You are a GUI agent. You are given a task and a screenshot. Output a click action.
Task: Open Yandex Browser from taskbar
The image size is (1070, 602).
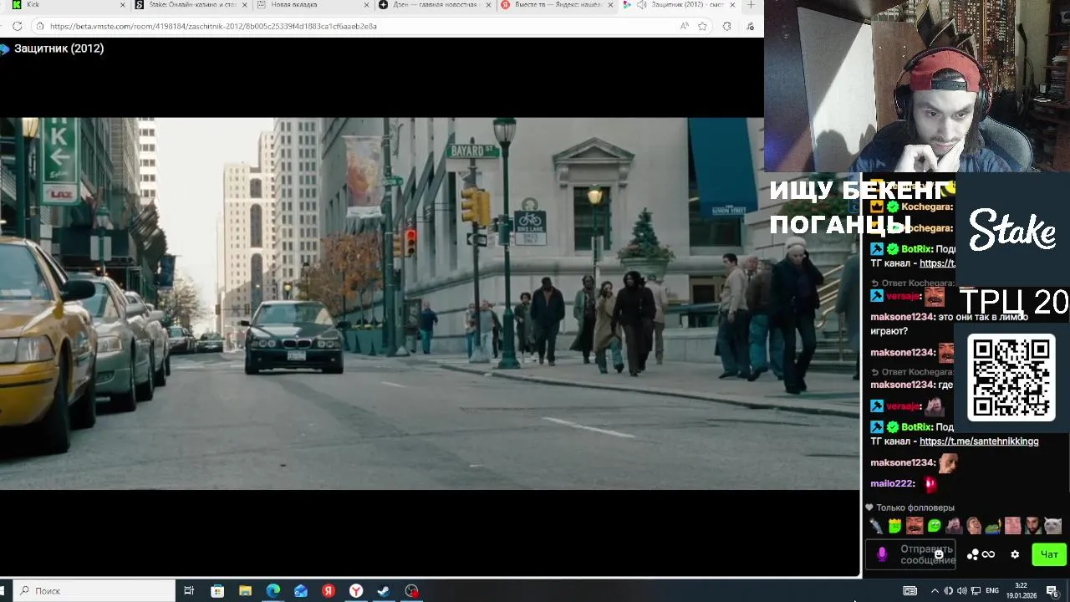tap(356, 590)
